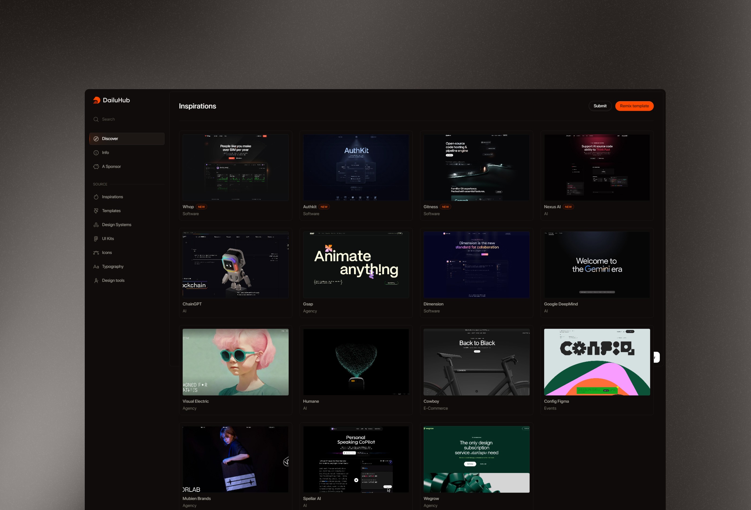Viewport: 751px width, 510px height.
Task: Open the Search magnifier icon
Action: tap(96, 119)
